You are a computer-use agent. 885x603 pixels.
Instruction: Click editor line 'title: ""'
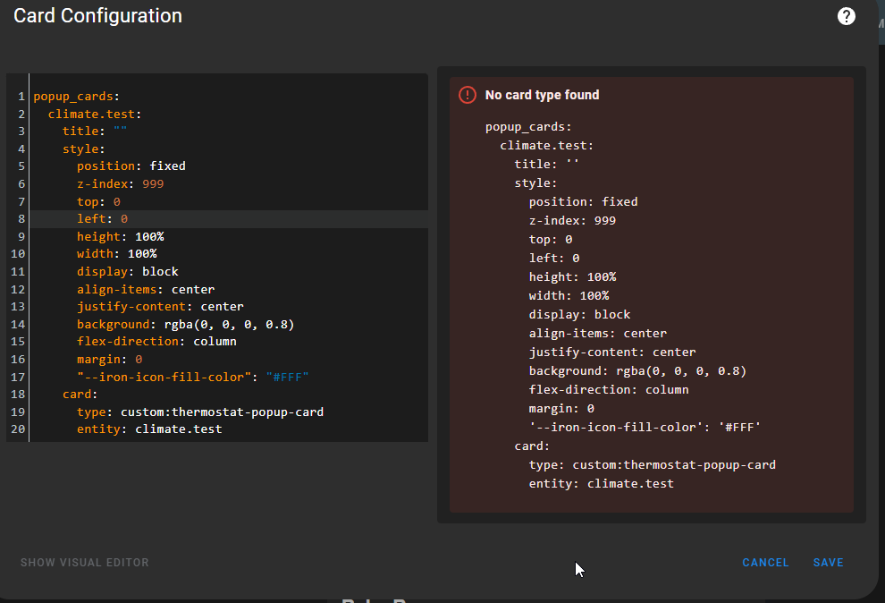[95, 131]
